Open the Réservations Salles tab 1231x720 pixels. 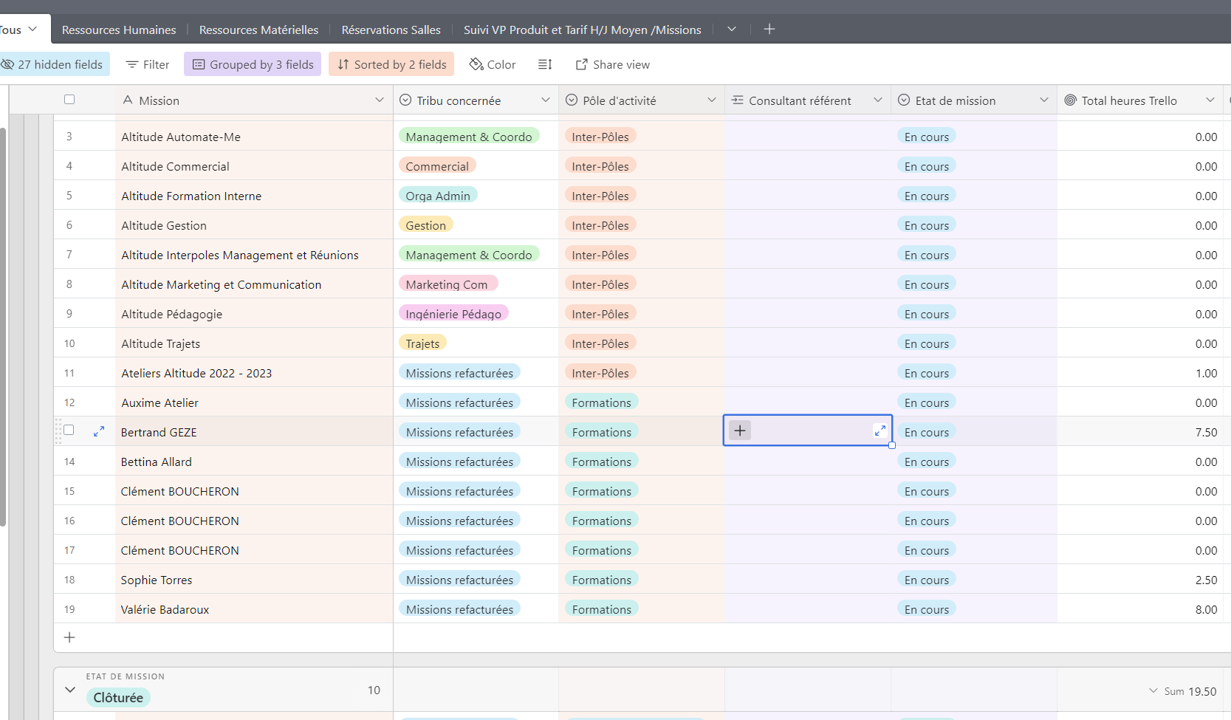tap(391, 30)
